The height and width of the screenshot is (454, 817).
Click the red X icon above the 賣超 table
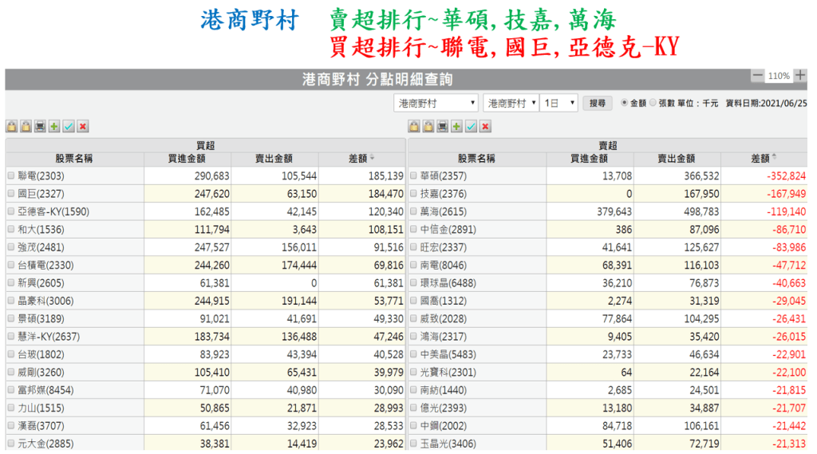[x=485, y=126]
